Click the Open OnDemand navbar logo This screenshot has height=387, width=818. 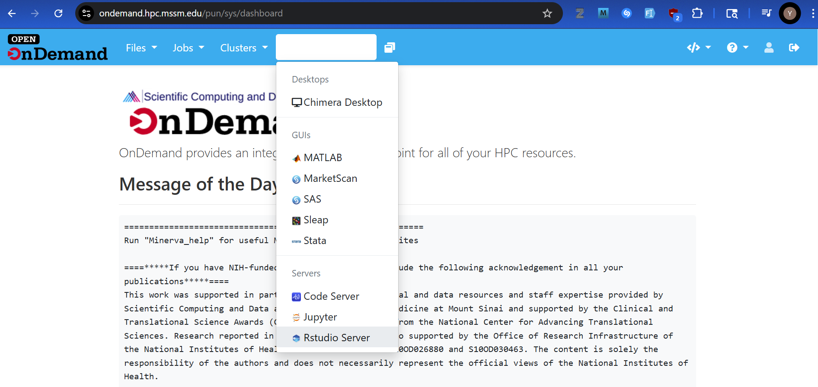(x=58, y=48)
